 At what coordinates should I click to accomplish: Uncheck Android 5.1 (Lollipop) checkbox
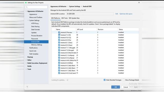tap(59, 55)
